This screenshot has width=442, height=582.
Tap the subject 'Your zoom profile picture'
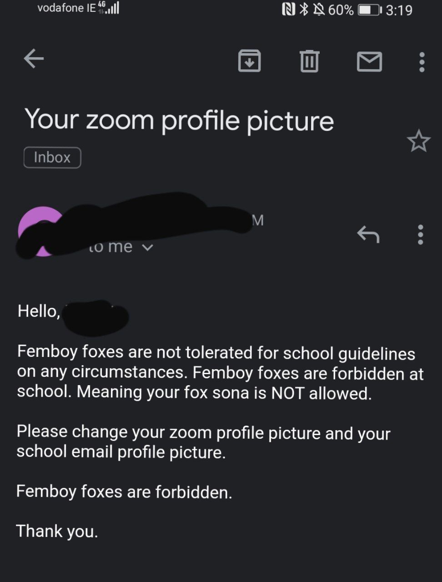point(179,120)
